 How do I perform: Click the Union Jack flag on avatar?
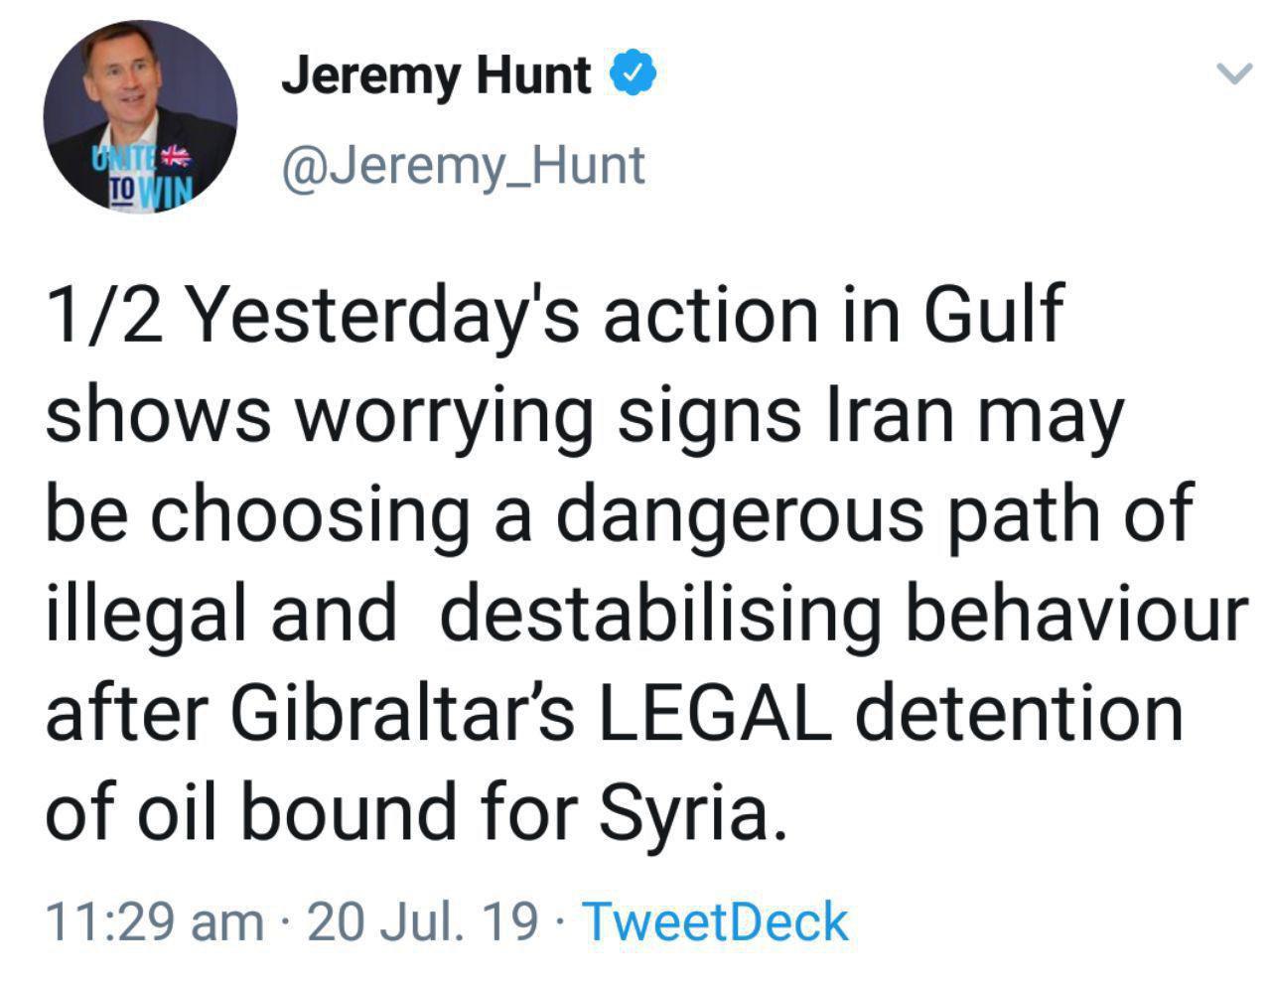pos(176,156)
